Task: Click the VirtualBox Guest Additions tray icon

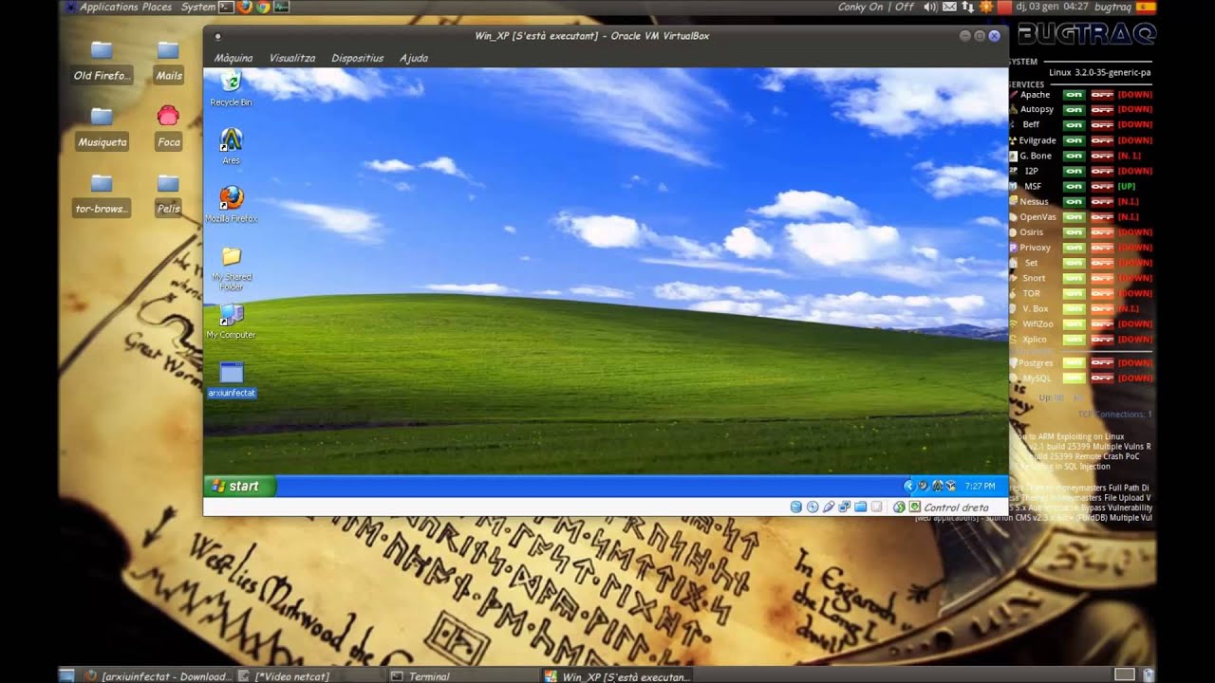Action: pyautogui.click(x=950, y=486)
